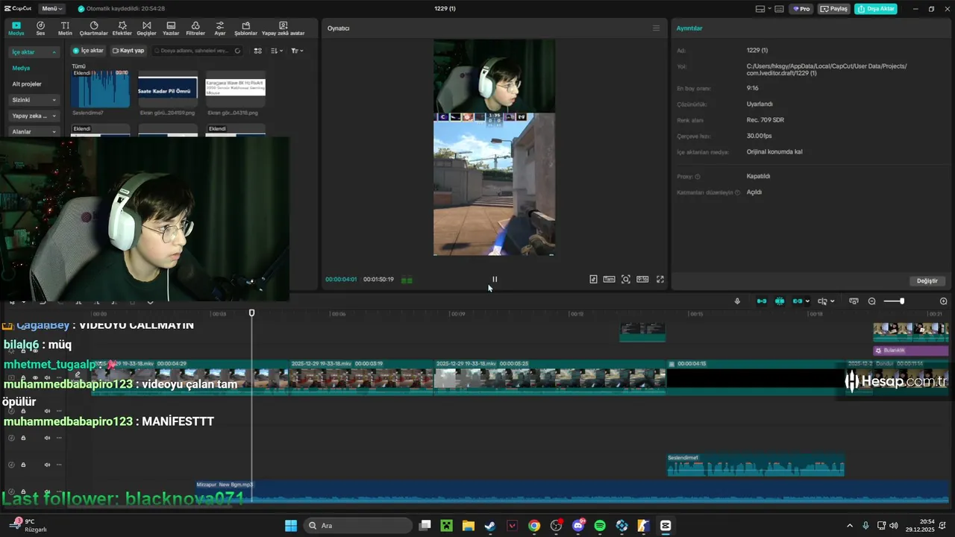This screenshot has width=955, height=537.
Task: Mute the main video track
Action: (x=47, y=378)
